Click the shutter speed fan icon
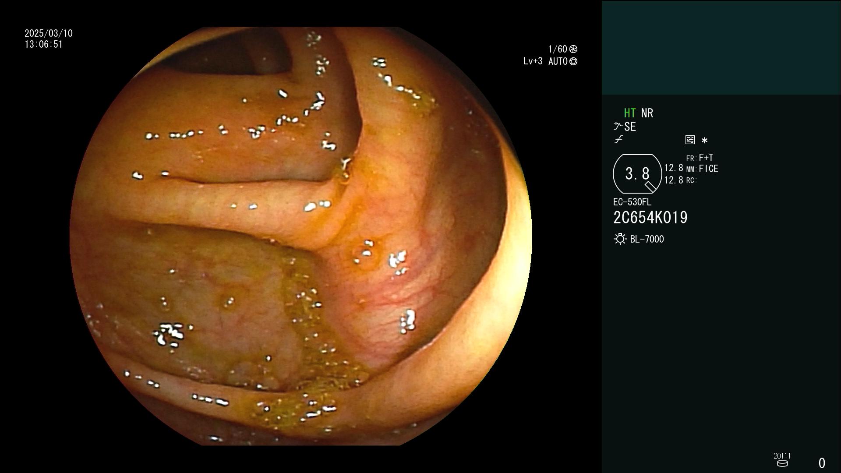Viewport: 841px width, 473px height. pos(573,49)
